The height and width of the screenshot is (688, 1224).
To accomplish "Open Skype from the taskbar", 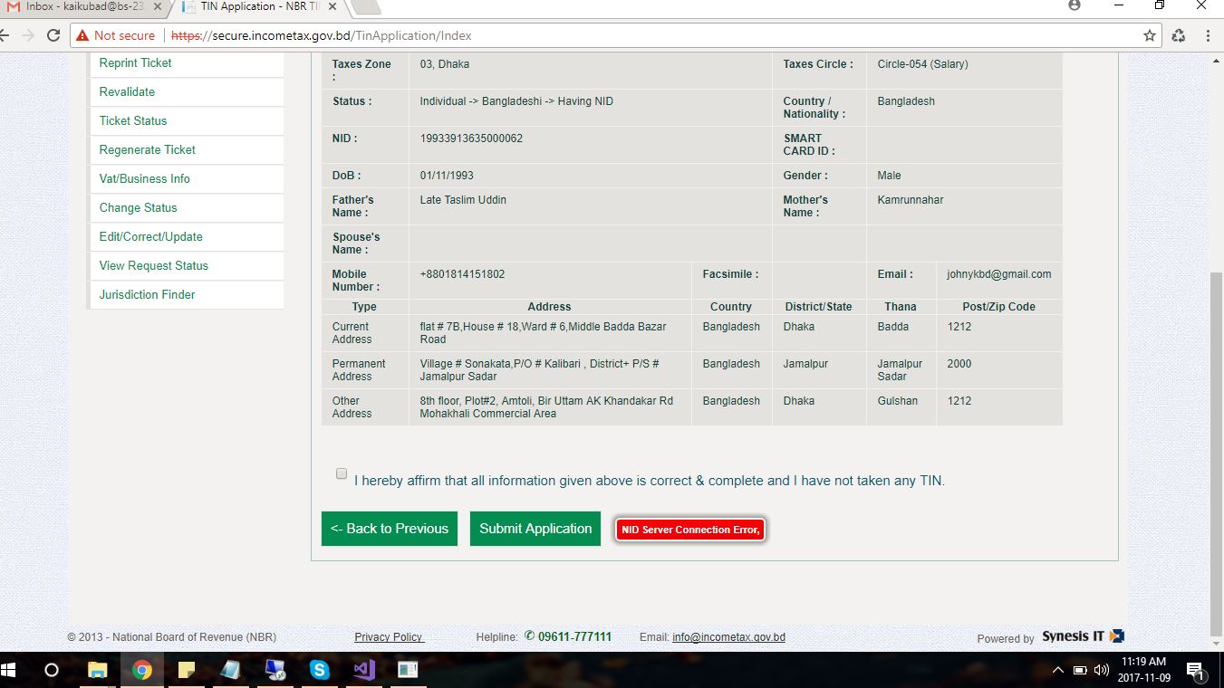I will (x=319, y=670).
